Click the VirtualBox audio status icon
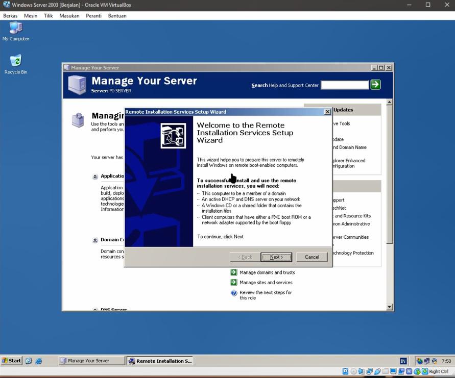Viewport: 455px width, 378px height. click(x=361, y=371)
